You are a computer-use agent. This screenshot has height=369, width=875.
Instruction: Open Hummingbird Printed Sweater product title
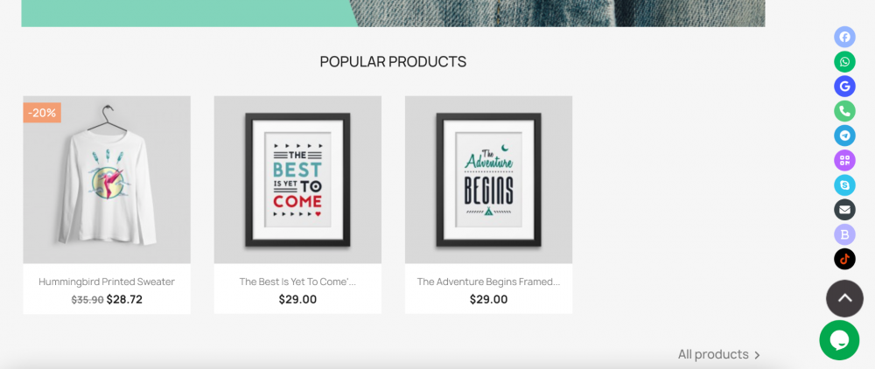[x=107, y=282]
